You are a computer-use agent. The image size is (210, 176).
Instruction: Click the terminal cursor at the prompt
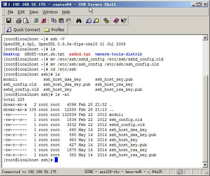(x=56, y=160)
